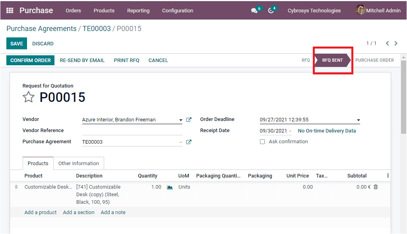The height and width of the screenshot is (234, 407).
Task: Click the SAVE button
Action: [x=16, y=43]
